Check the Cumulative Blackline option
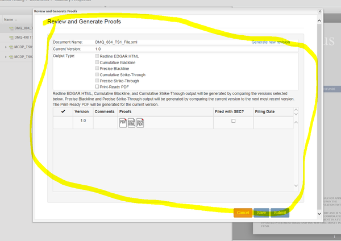This screenshot has width=341, height=241. click(x=97, y=63)
